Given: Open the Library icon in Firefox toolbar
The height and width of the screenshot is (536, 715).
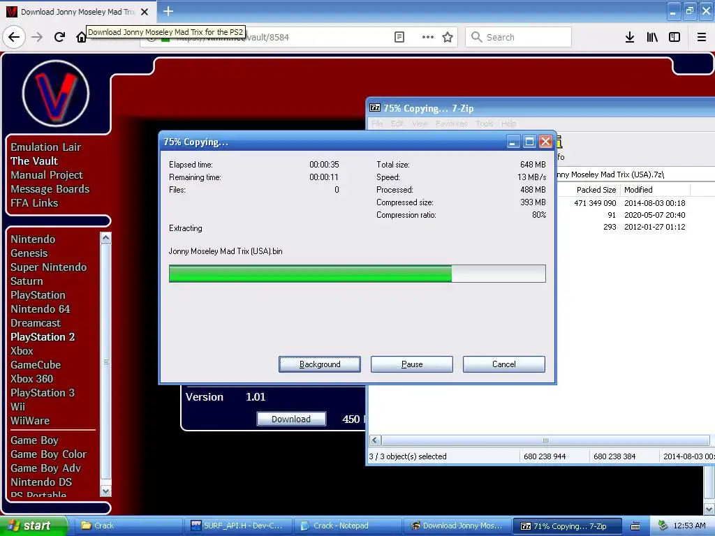Looking at the screenshot, I should click(x=652, y=37).
